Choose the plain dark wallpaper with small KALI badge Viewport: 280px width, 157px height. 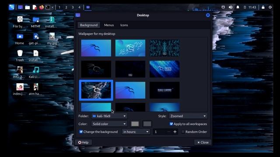(x=130, y=69)
